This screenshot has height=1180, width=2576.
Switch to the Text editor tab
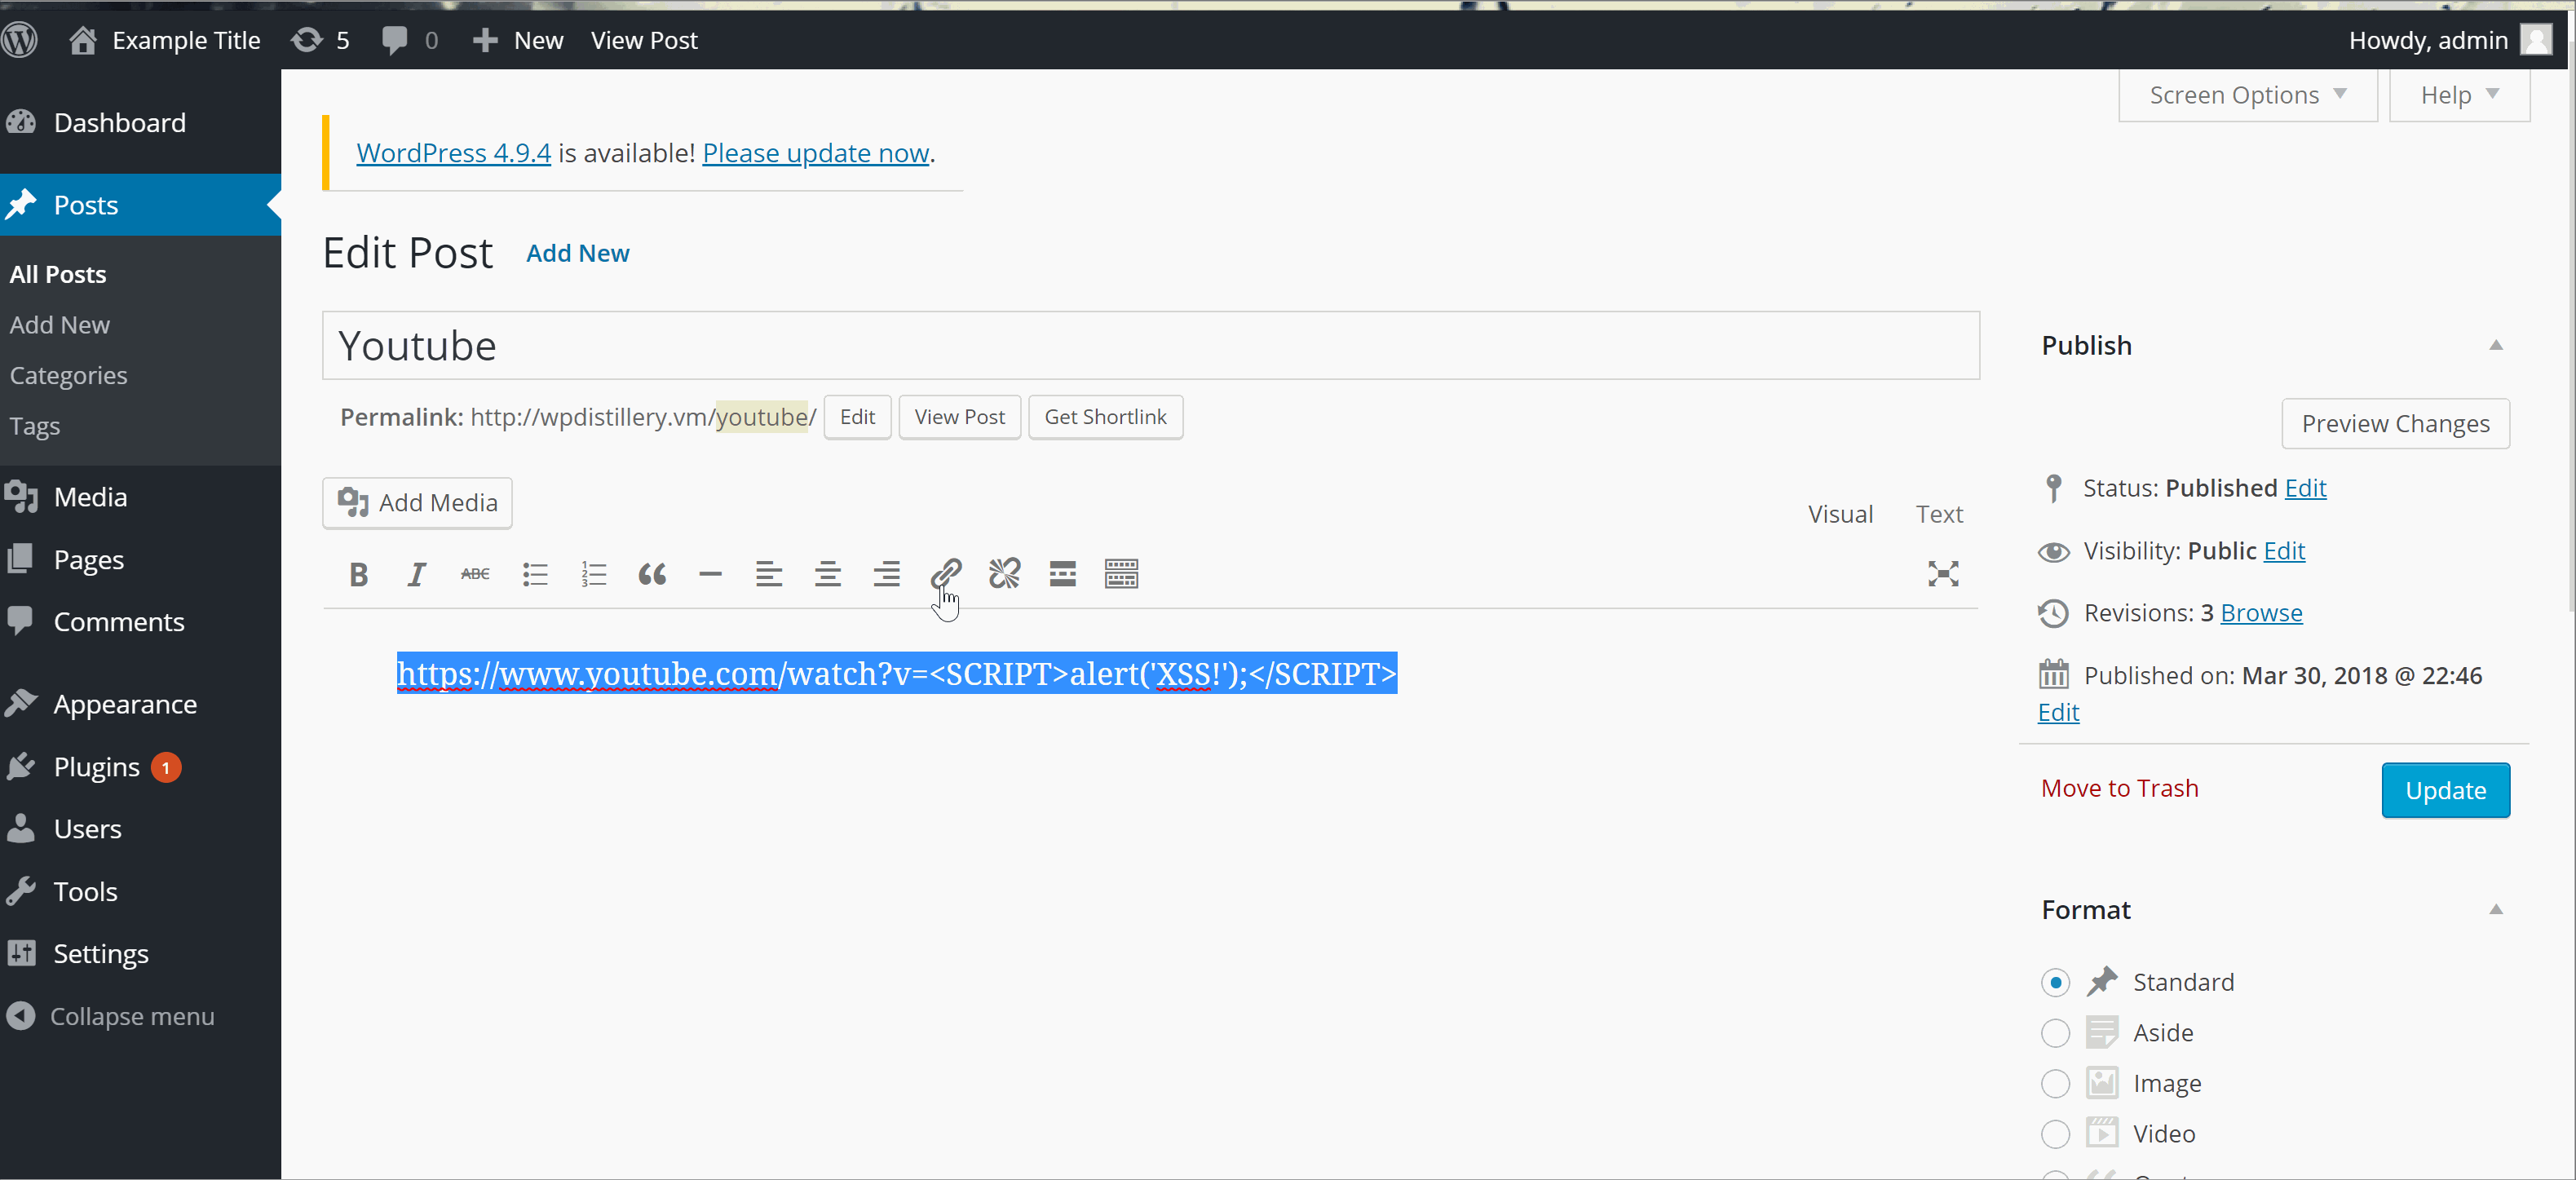(x=1940, y=514)
